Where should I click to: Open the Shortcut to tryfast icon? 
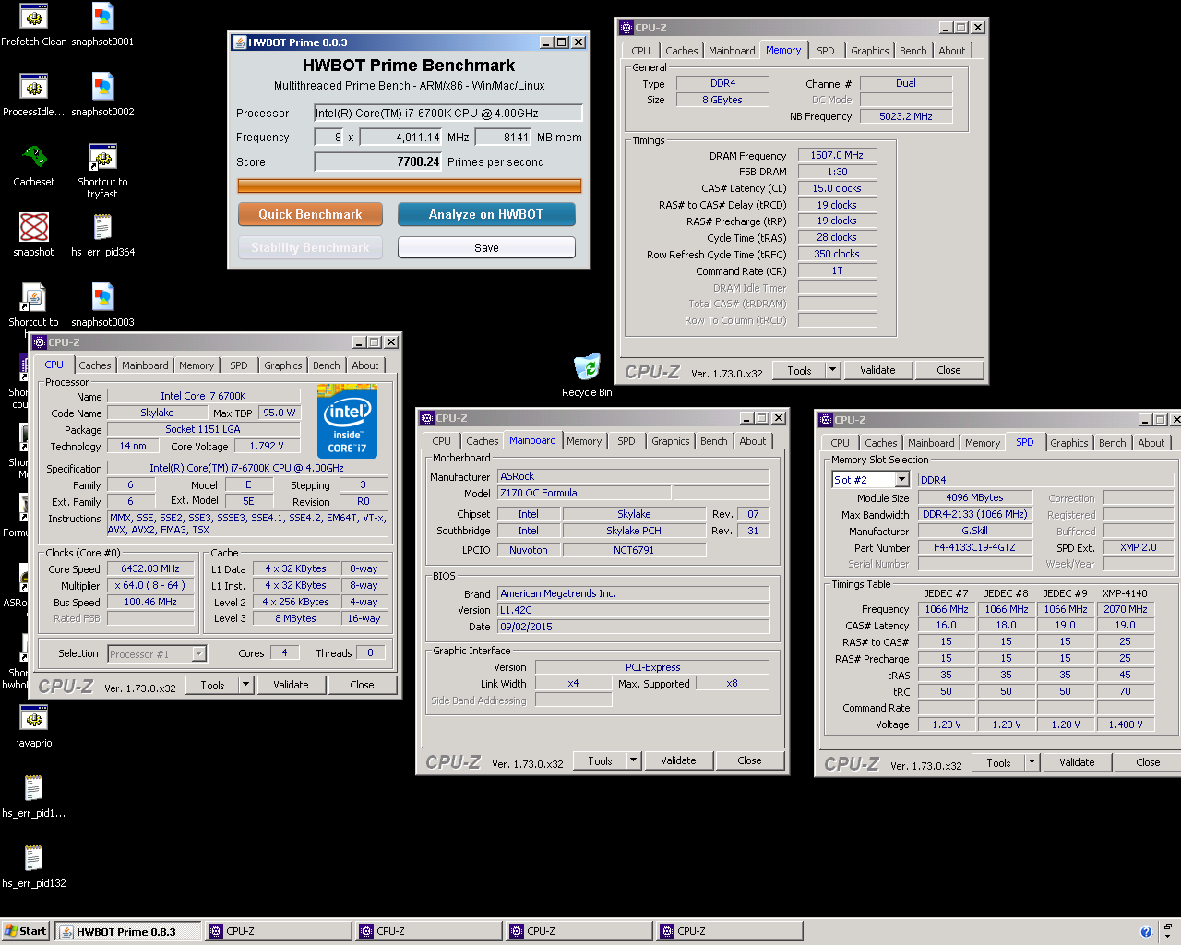click(102, 171)
